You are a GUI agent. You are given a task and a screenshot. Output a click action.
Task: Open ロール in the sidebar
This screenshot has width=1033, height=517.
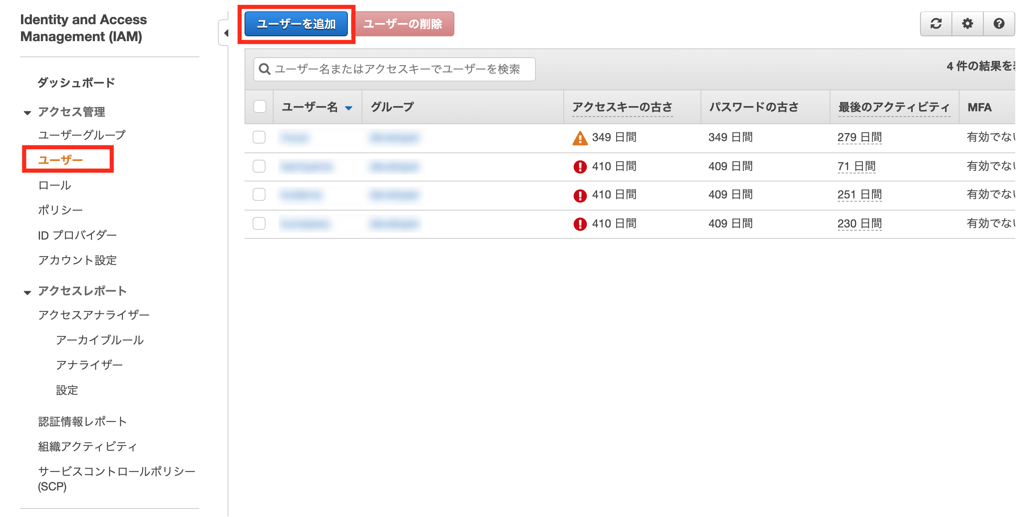[x=54, y=185]
